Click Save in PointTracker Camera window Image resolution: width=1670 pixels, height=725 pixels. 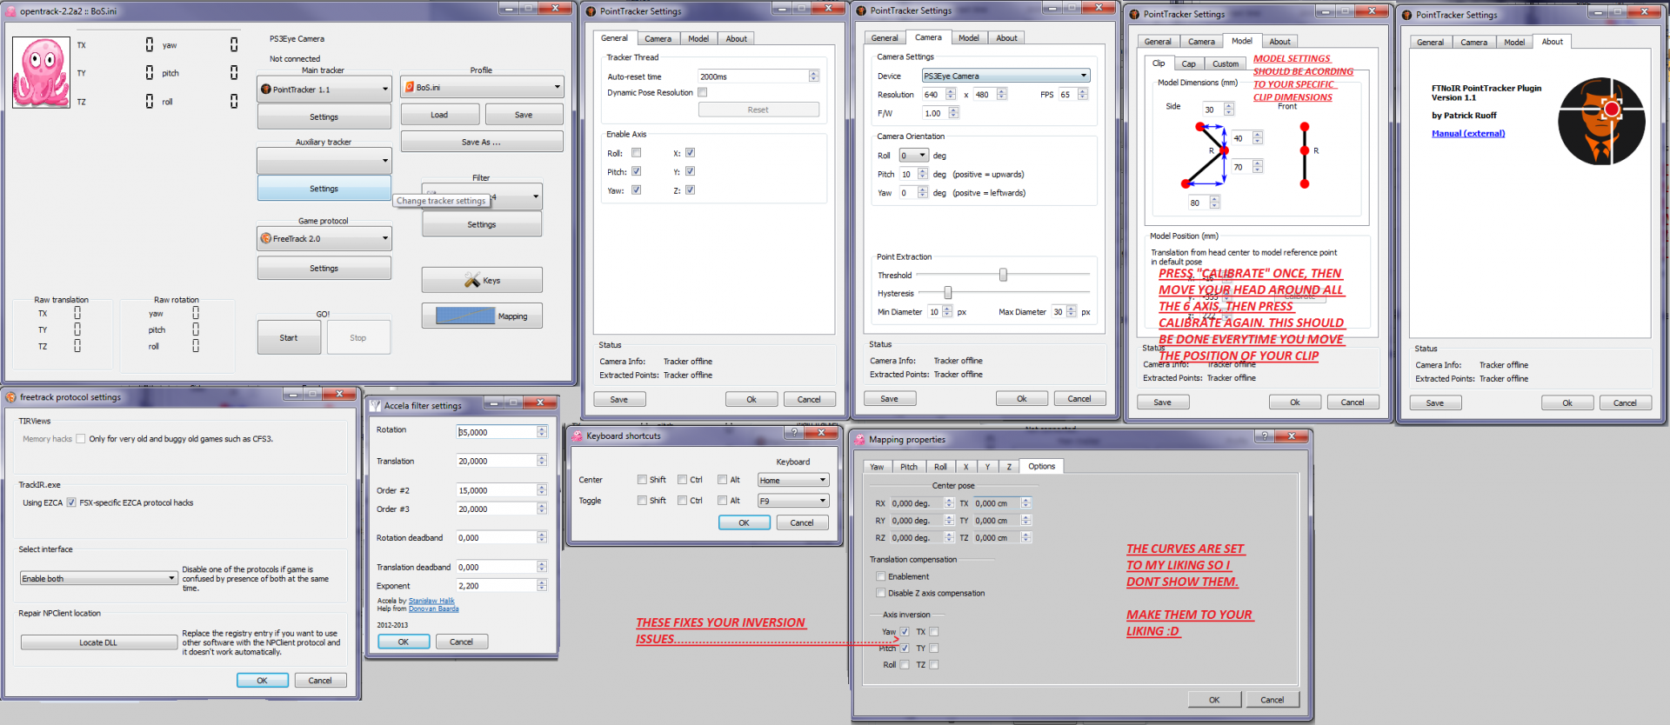coord(889,398)
